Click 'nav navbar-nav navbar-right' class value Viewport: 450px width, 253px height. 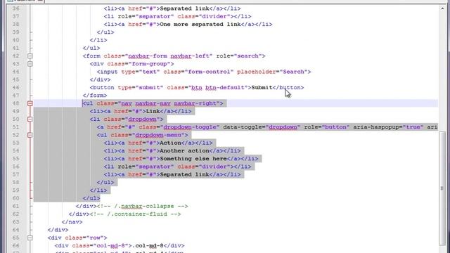[x=169, y=103]
